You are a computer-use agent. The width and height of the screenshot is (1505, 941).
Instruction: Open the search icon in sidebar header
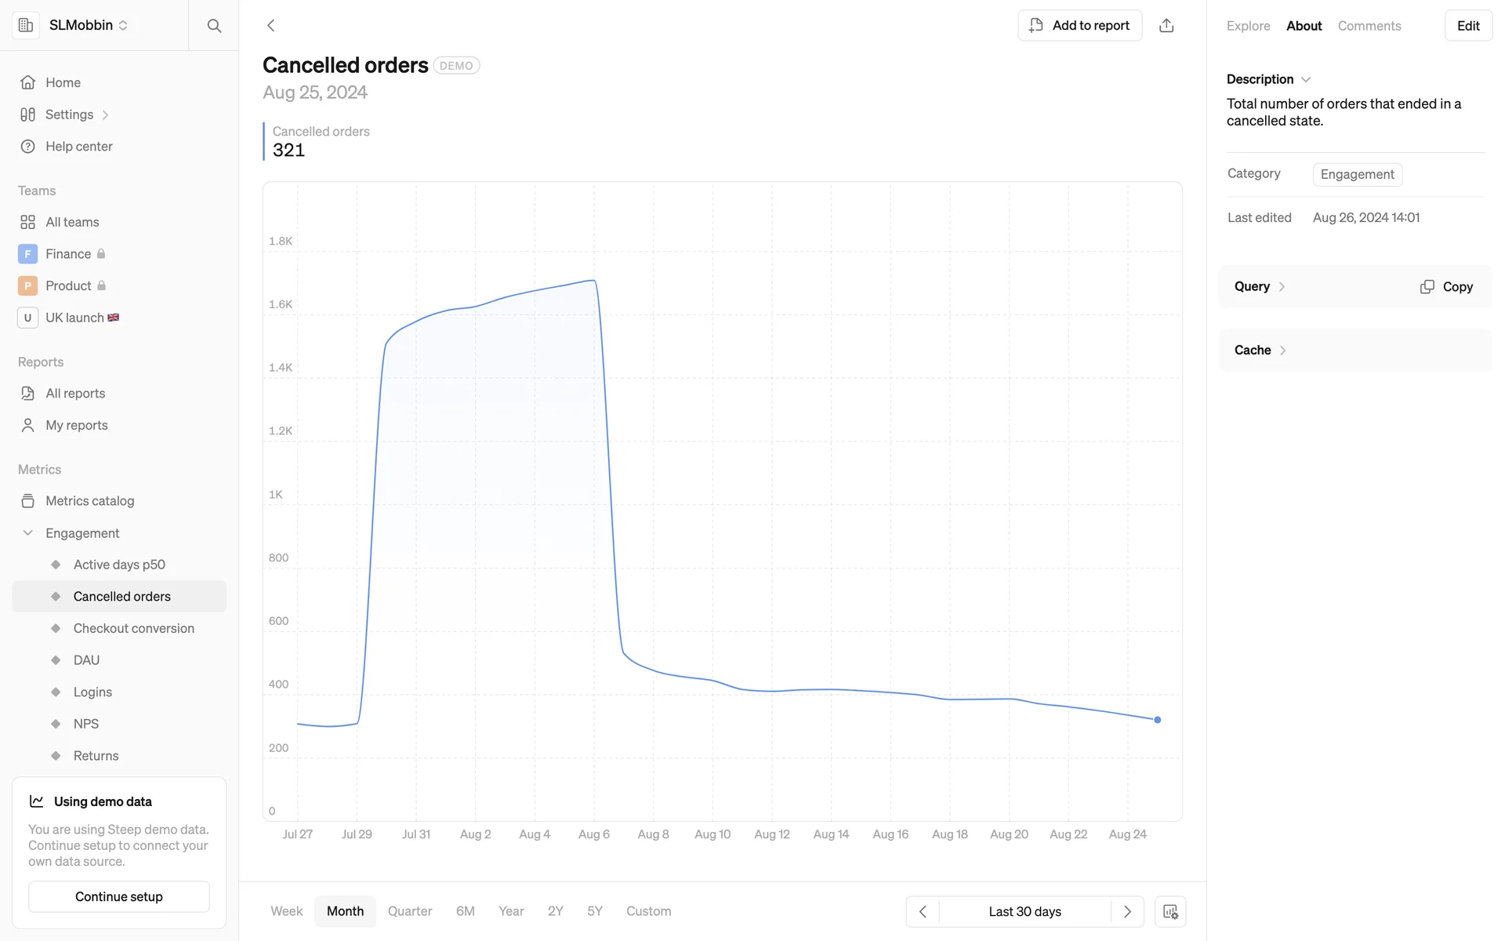pos(214,26)
